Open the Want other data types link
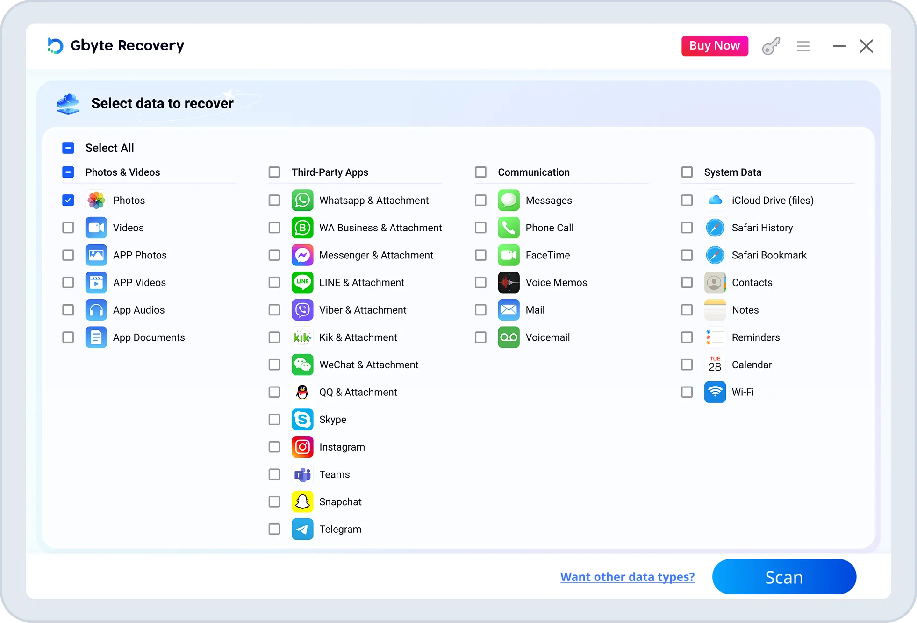 click(x=627, y=577)
